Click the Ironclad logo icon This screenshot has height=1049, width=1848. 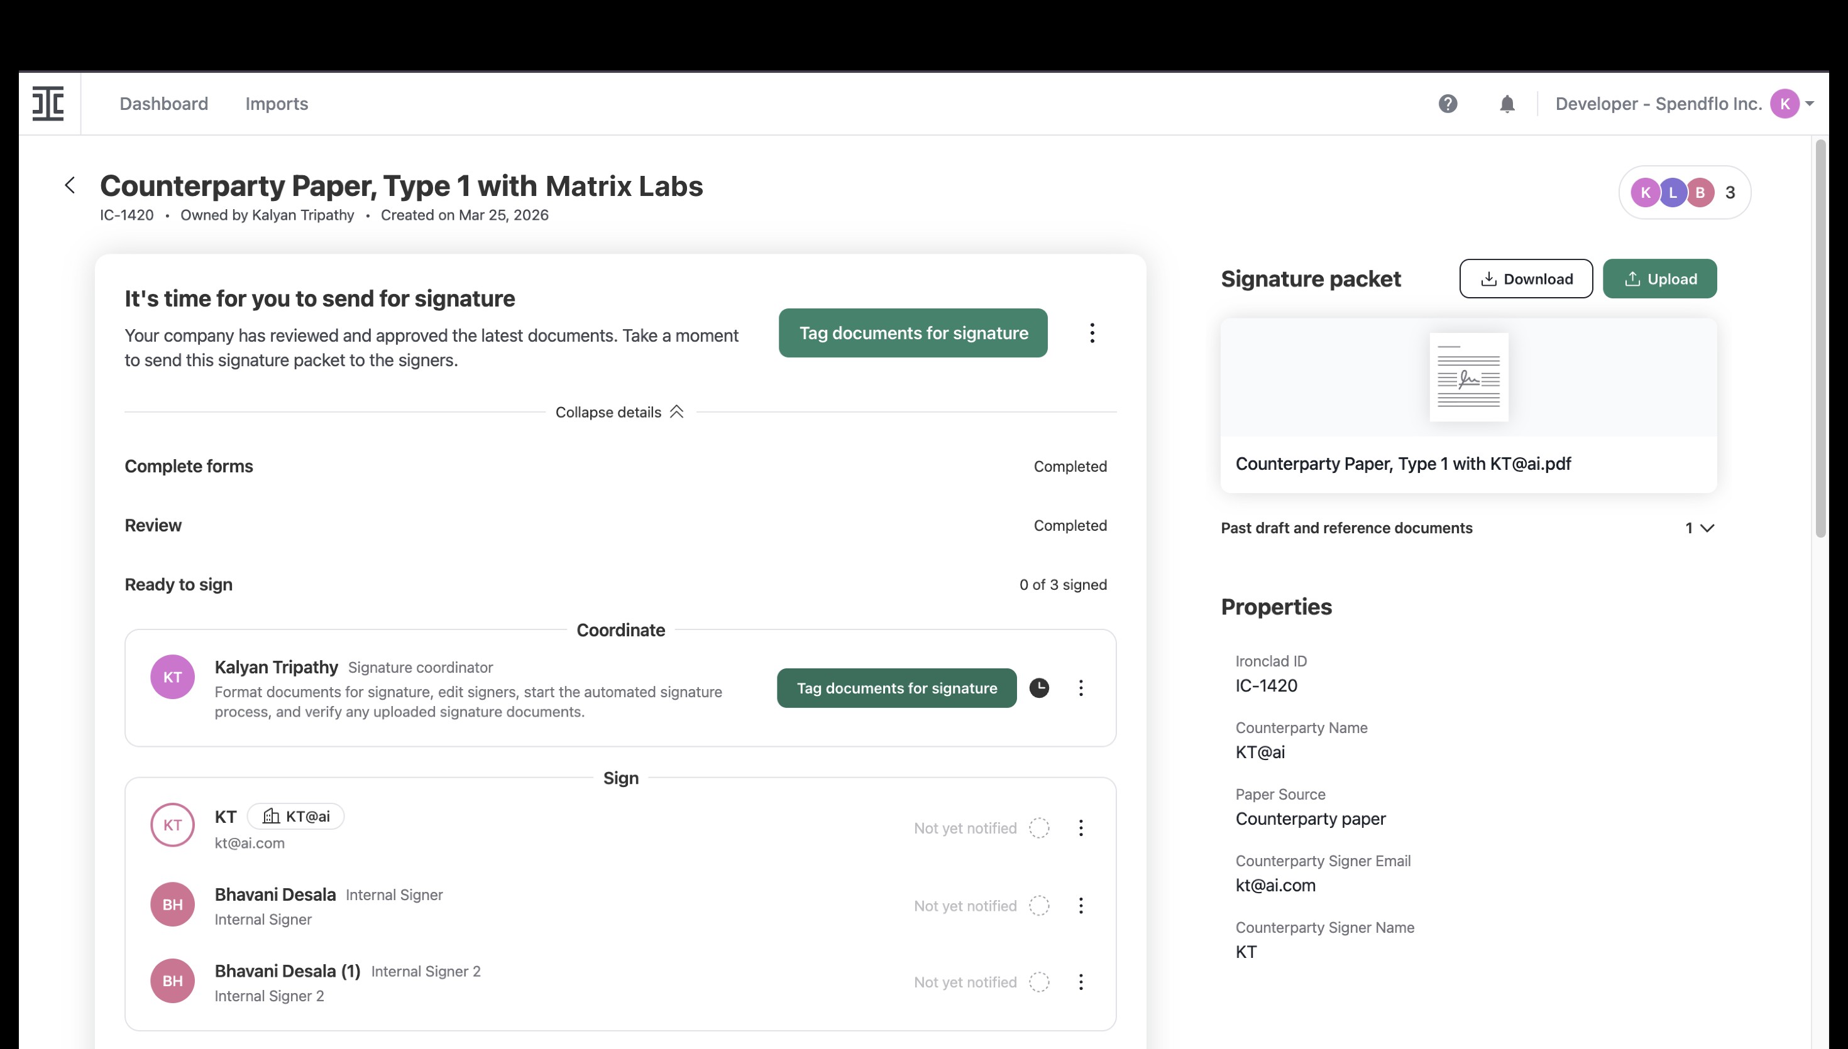pos(48,104)
